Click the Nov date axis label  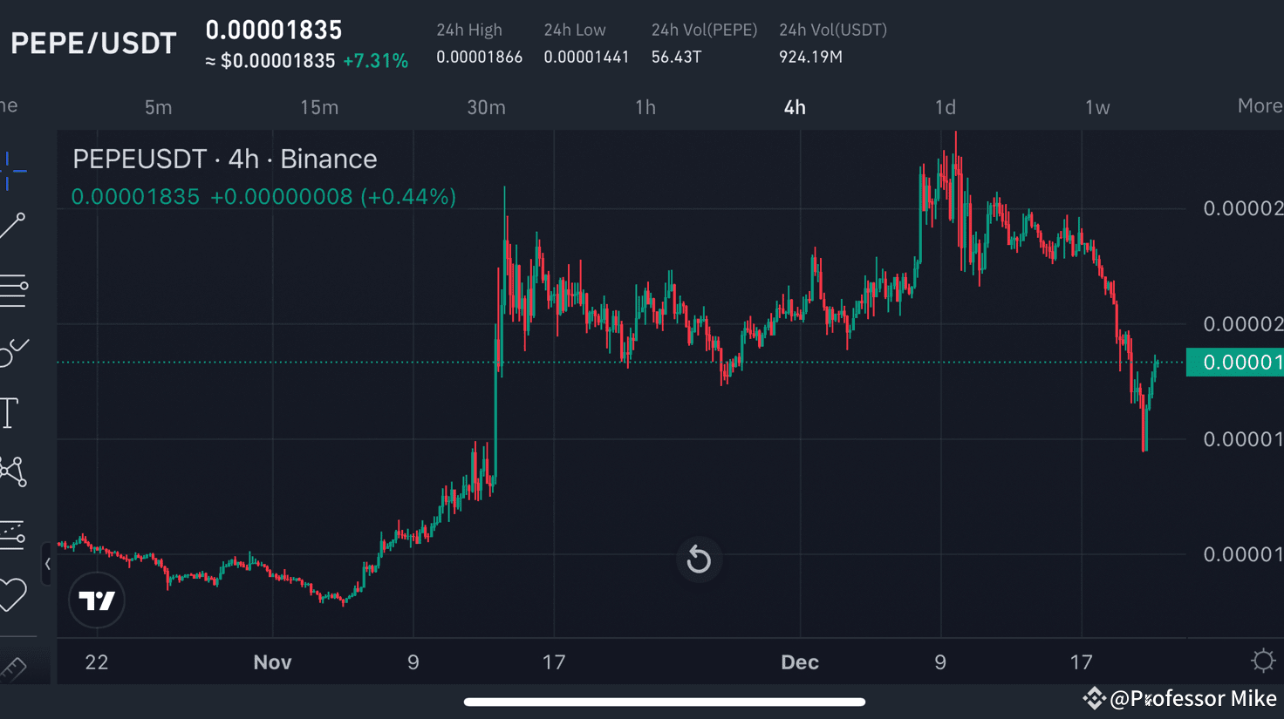point(272,662)
